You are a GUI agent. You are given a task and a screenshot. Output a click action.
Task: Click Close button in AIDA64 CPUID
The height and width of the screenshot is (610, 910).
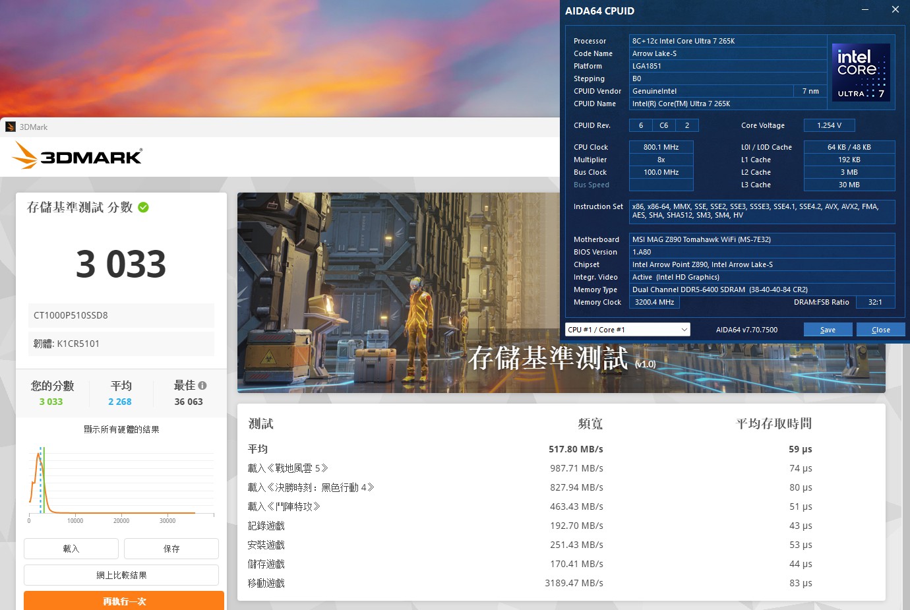point(880,329)
